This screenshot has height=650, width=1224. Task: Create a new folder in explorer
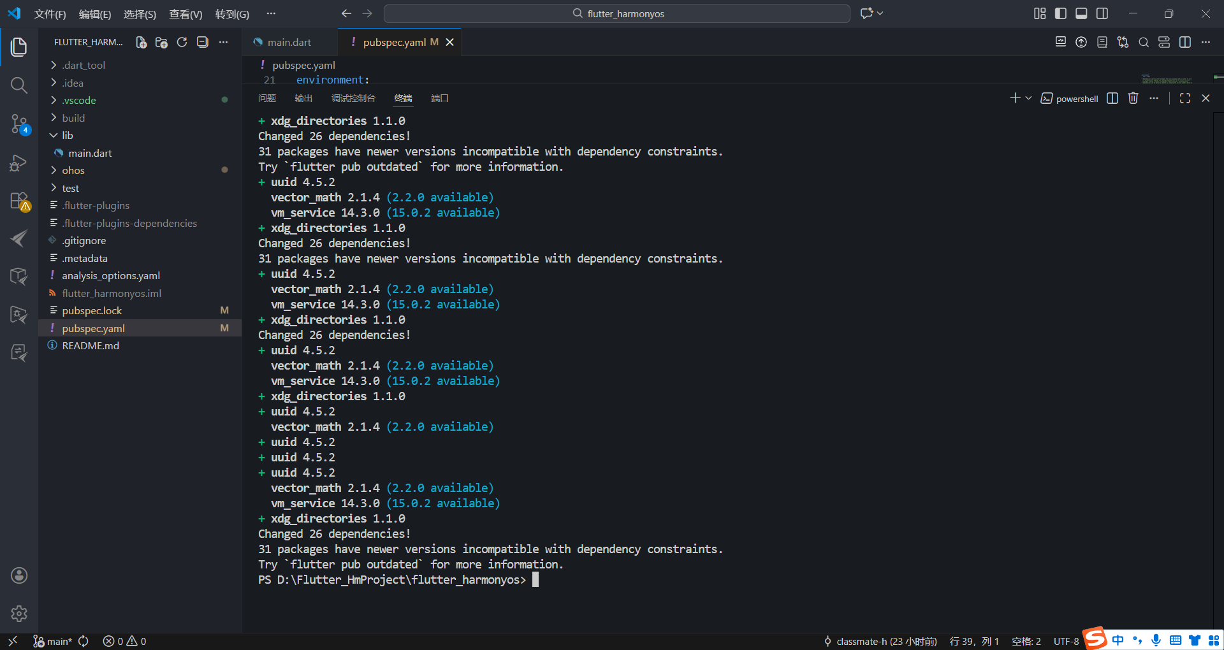(161, 42)
